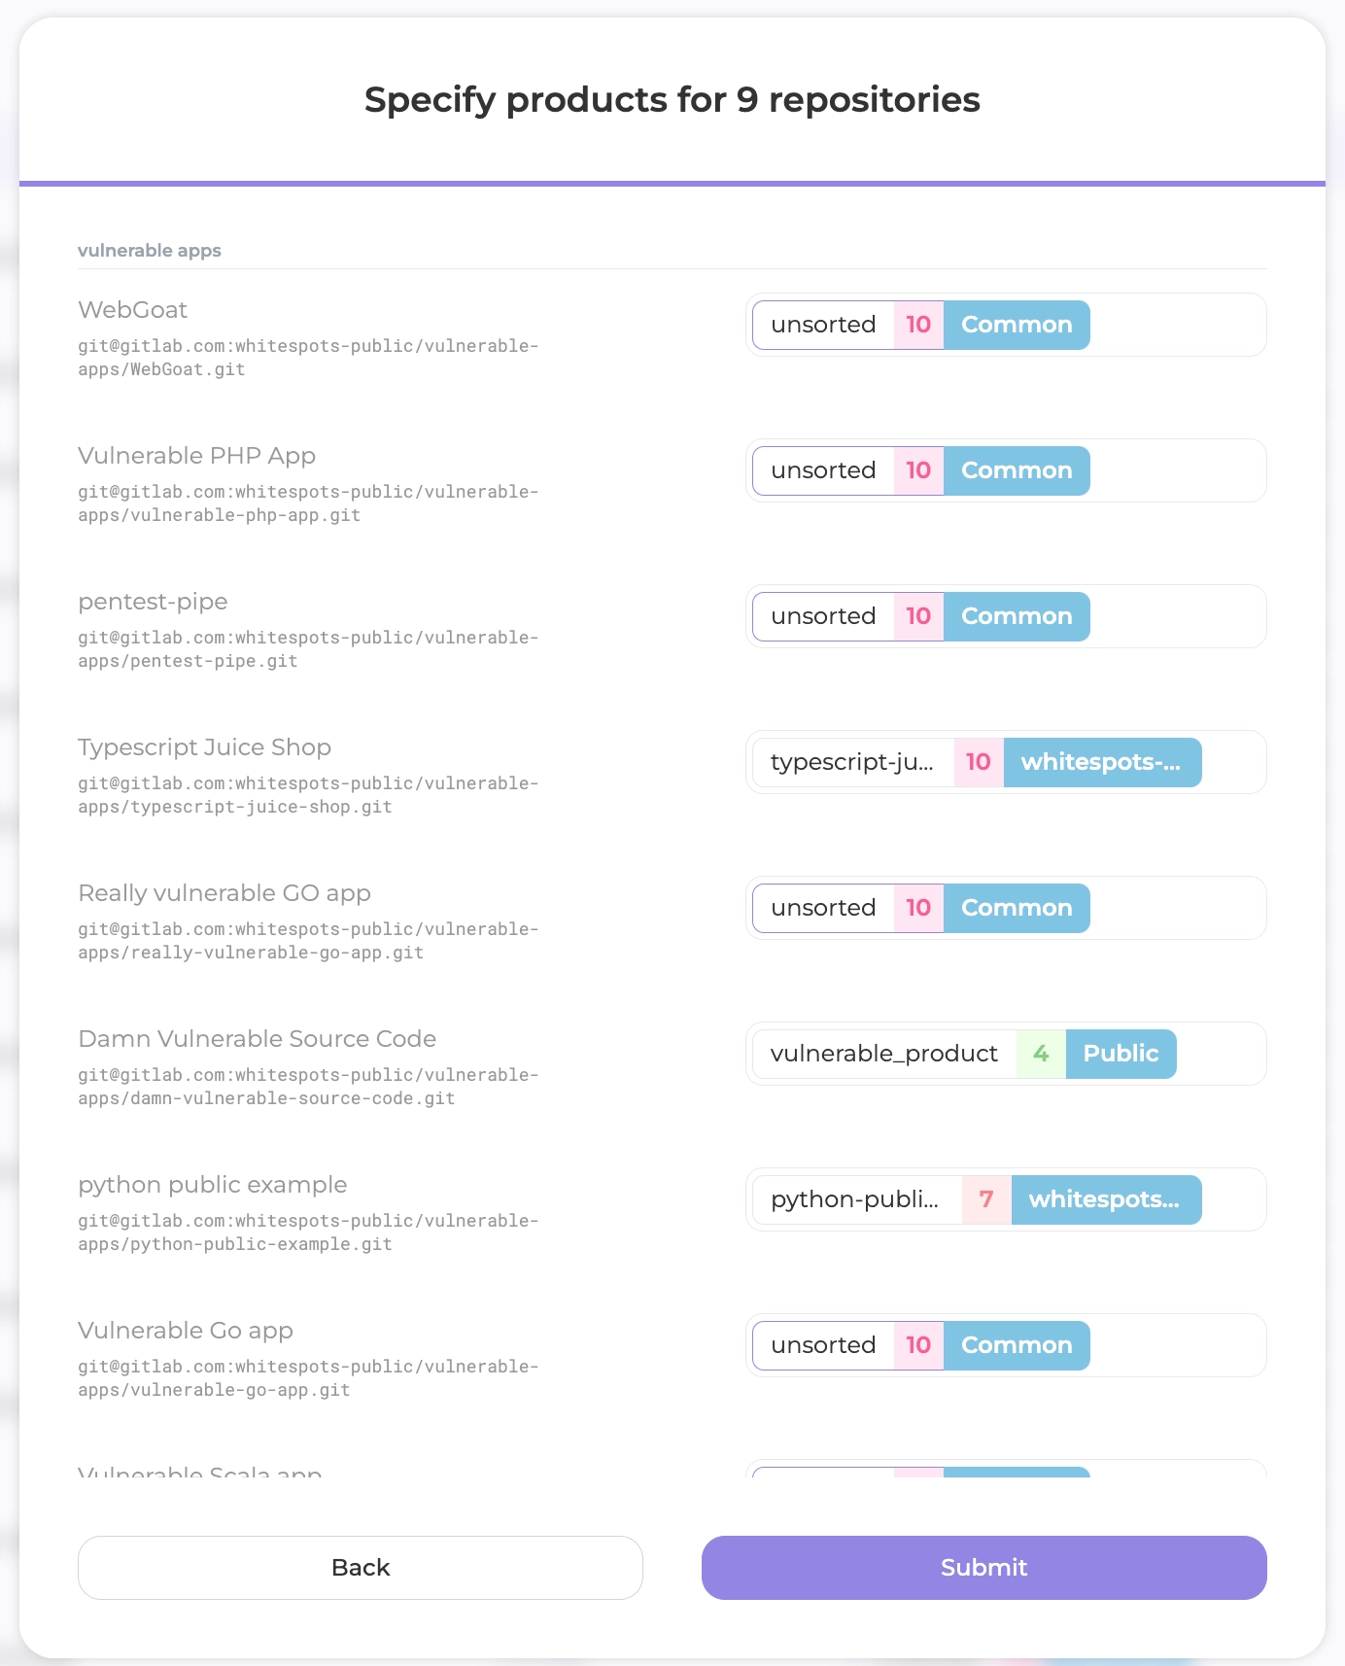1345x1666 pixels.
Task: Click the WebGoat.git repository URL
Action: pos(308,358)
